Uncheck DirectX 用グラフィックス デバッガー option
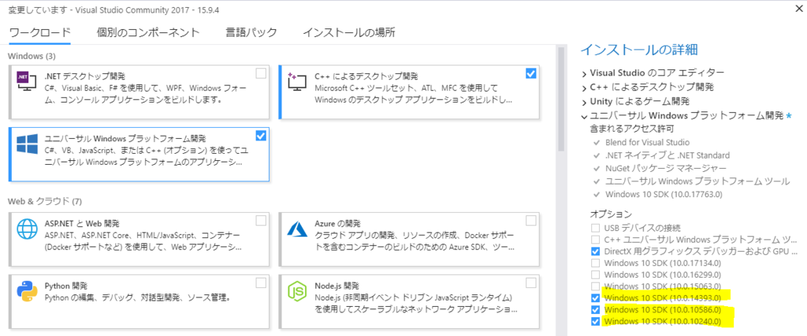Image resolution: width=807 pixels, height=336 pixels. tap(596, 252)
